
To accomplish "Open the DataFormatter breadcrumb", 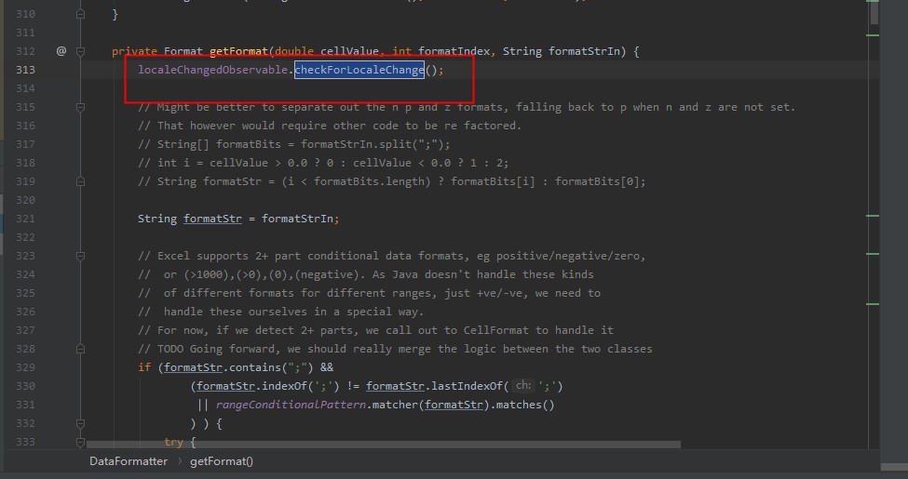I will [x=128, y=461].
